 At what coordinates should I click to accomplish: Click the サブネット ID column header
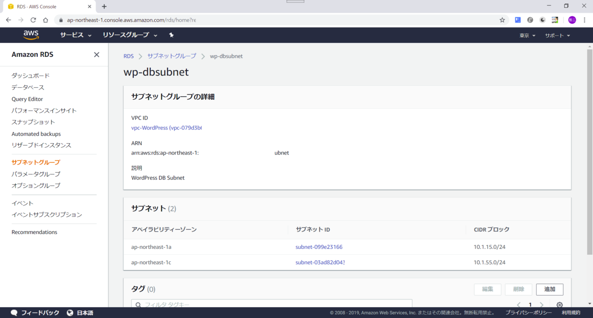click(313, 230)
